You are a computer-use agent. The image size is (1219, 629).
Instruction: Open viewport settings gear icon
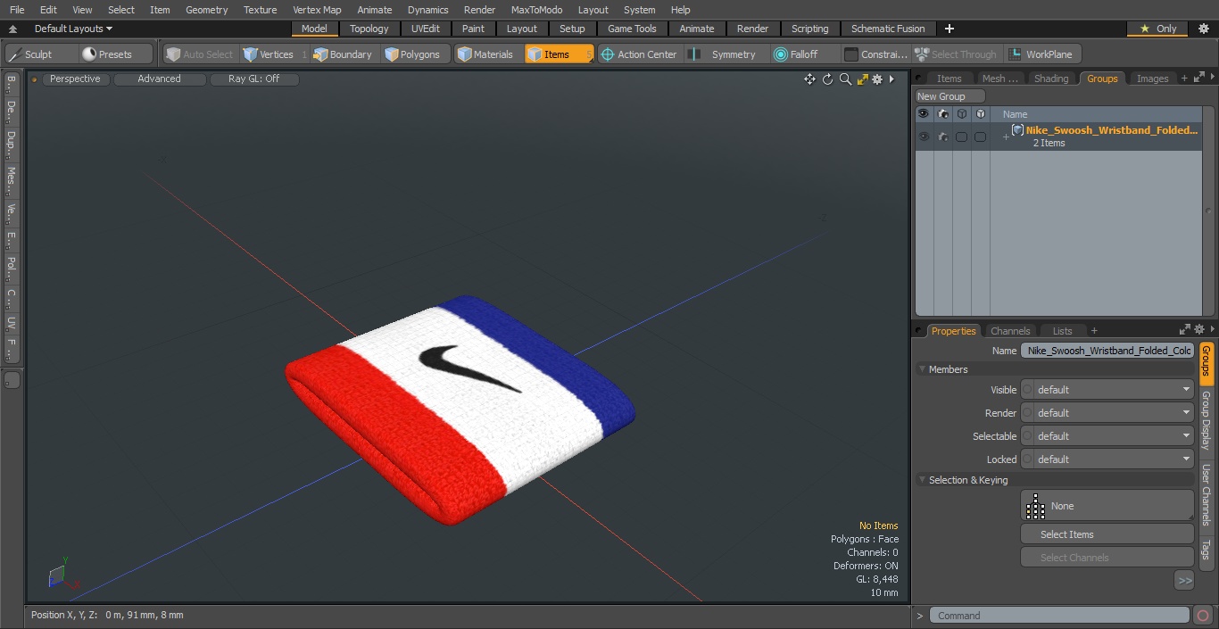pos(877,79)
